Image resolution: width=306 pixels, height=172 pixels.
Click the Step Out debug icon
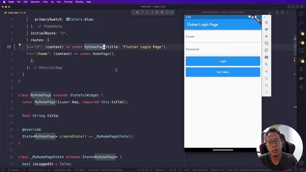[152, 12]
